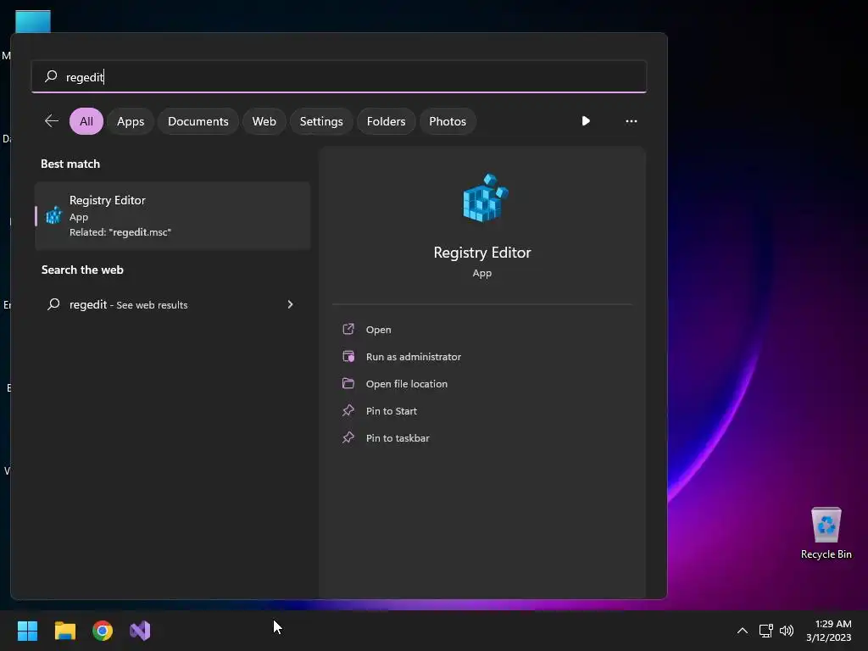868x651 pixels.
Task: Select the All filter tab
Action: (x=86, y=121)
